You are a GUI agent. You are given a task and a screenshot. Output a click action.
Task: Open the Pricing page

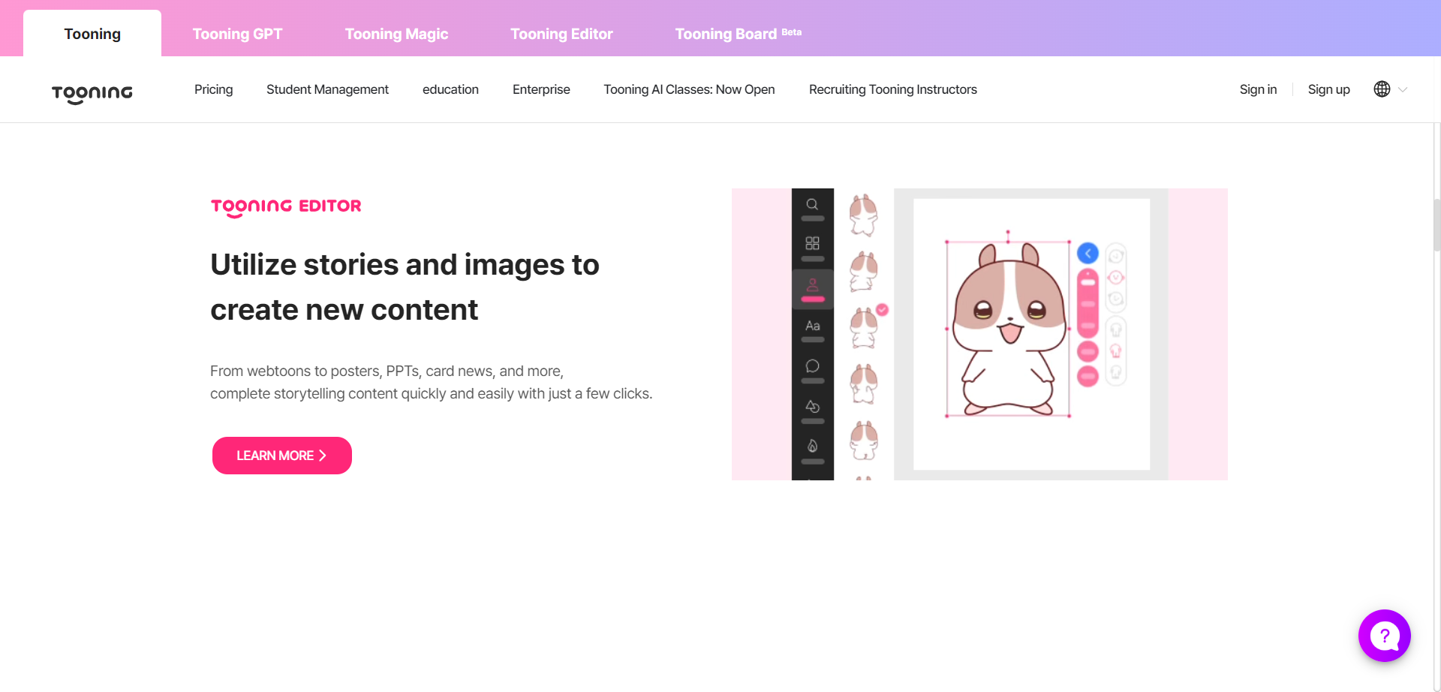coord(213,89)
